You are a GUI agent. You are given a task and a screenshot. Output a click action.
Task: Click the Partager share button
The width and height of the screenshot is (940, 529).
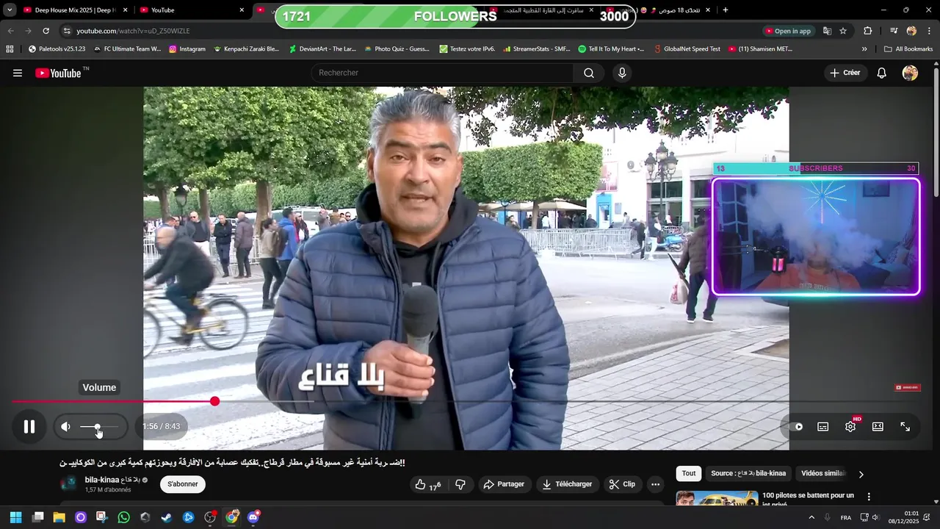505,484
